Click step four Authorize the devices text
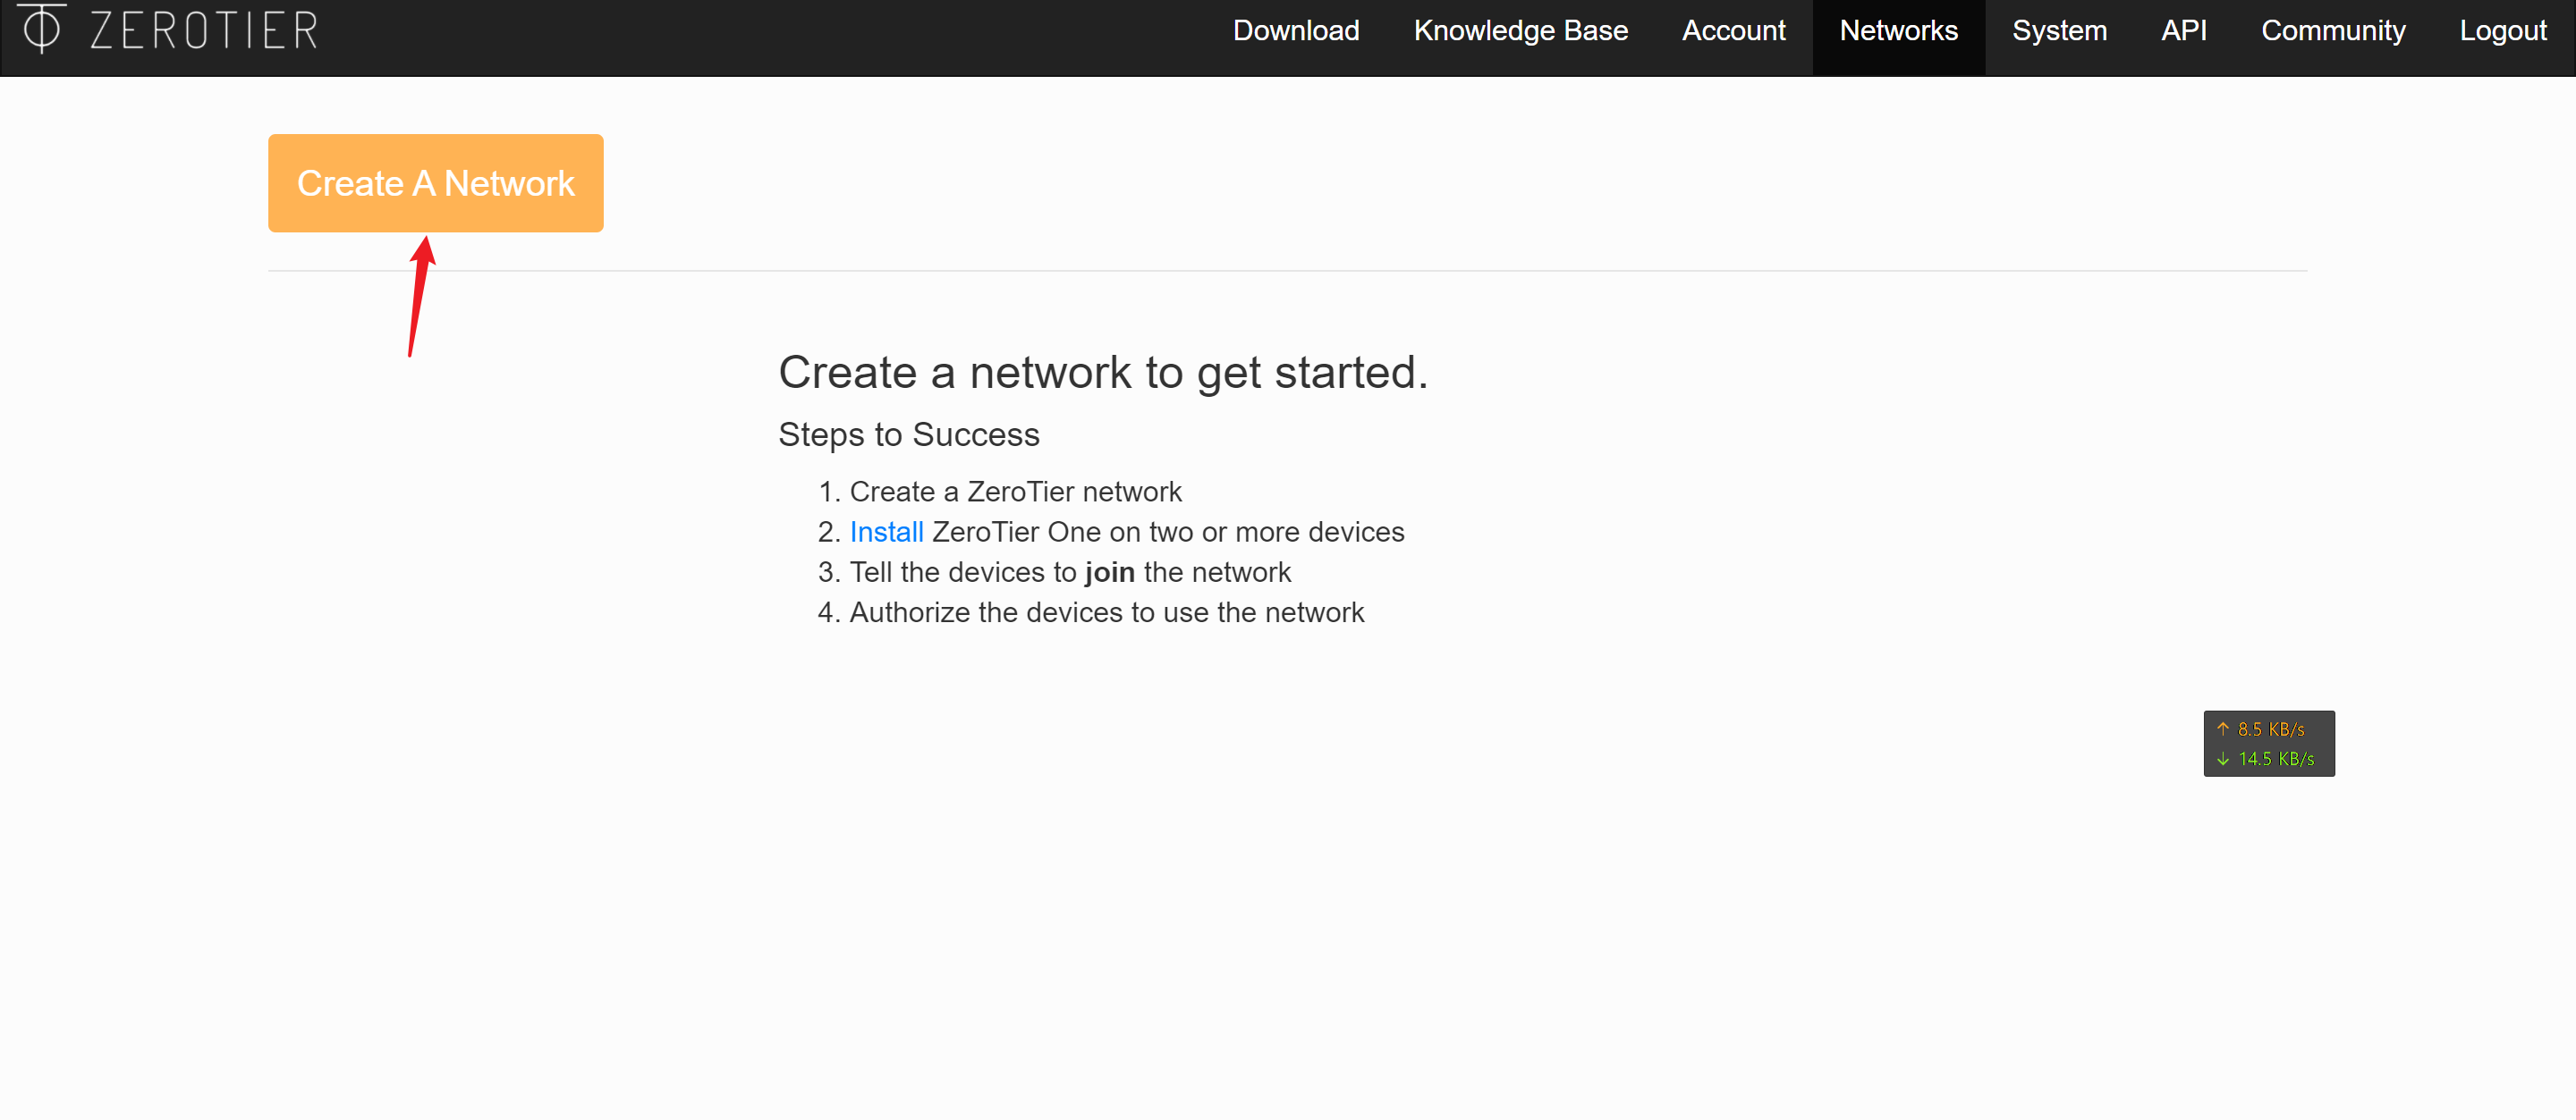This screenshot has width=2576, height=1120. point(1106,612)
